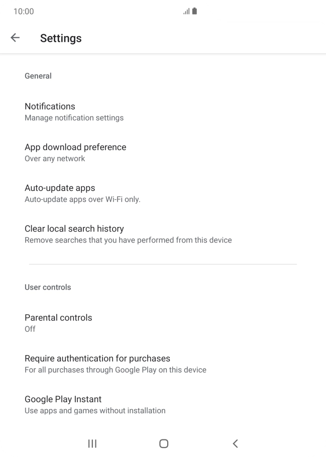Select Clear local search history
This screenshot has height=457, width=326.
pyautogui.click(x=74, y=228)
